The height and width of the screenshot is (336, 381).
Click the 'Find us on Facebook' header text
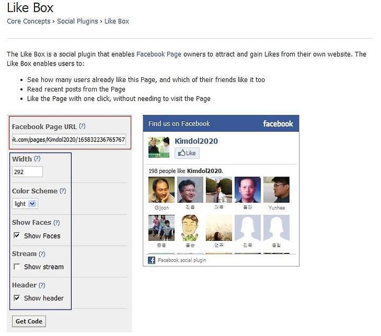click(179, 124)
